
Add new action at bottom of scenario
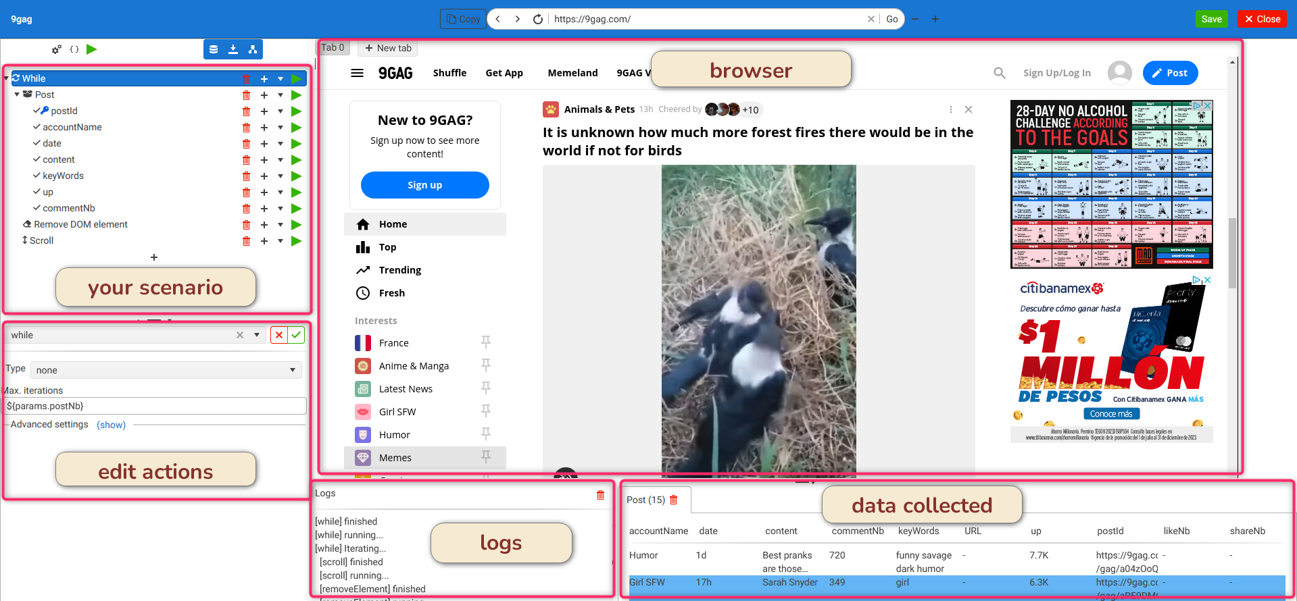click(x=154, y=257)
